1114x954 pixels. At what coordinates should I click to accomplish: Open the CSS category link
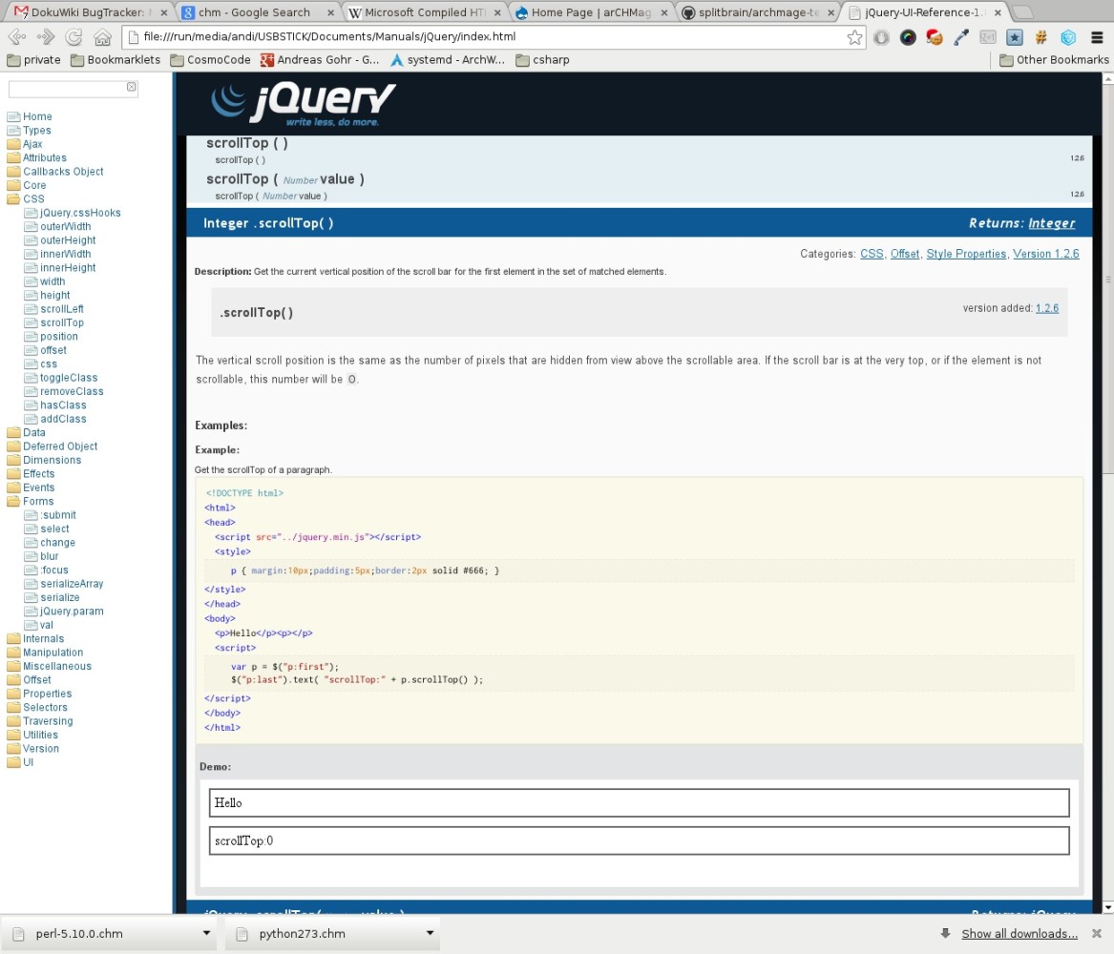pos(872,254)
